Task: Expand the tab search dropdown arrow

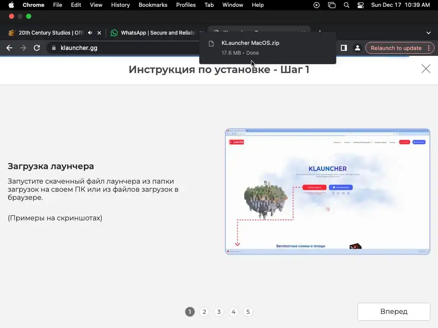Action: click(428, 32)
